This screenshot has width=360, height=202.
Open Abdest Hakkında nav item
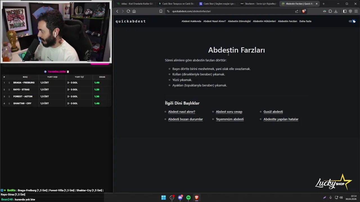point(191,21)
